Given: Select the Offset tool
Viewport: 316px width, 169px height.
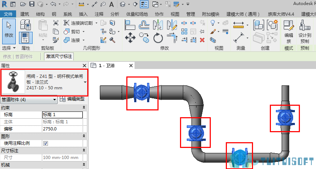Looking at the screenshot, I should pos(144,25).
